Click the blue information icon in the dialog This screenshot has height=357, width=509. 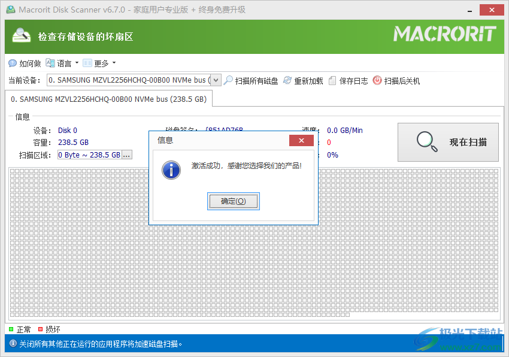(x=171, y=170)
